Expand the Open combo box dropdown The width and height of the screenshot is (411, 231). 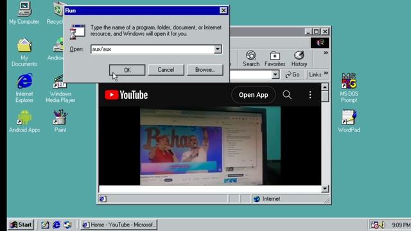[218, 49]
